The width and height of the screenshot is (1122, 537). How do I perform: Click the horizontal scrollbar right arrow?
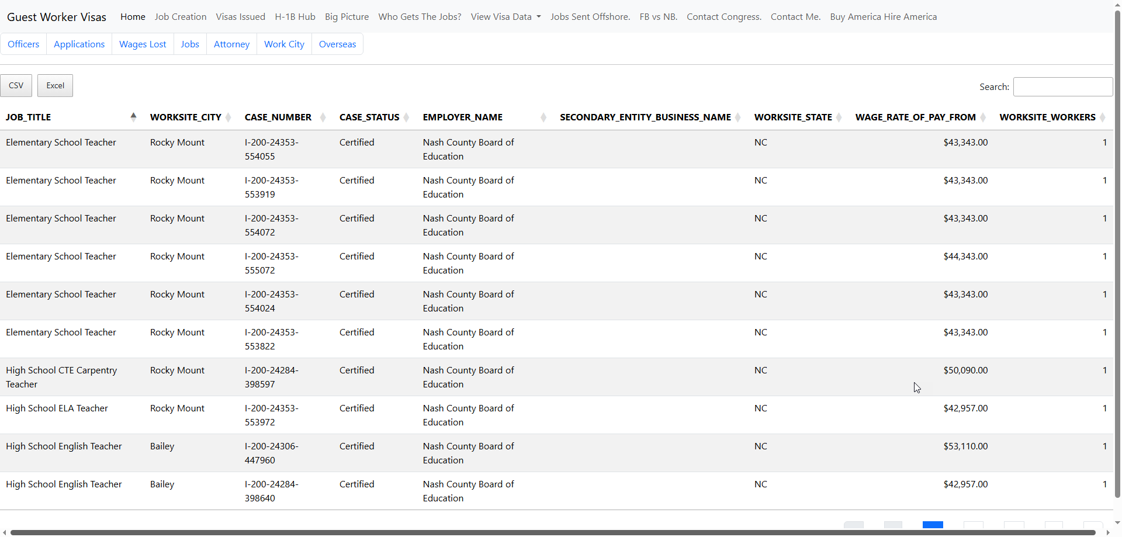coord(1108,532)
